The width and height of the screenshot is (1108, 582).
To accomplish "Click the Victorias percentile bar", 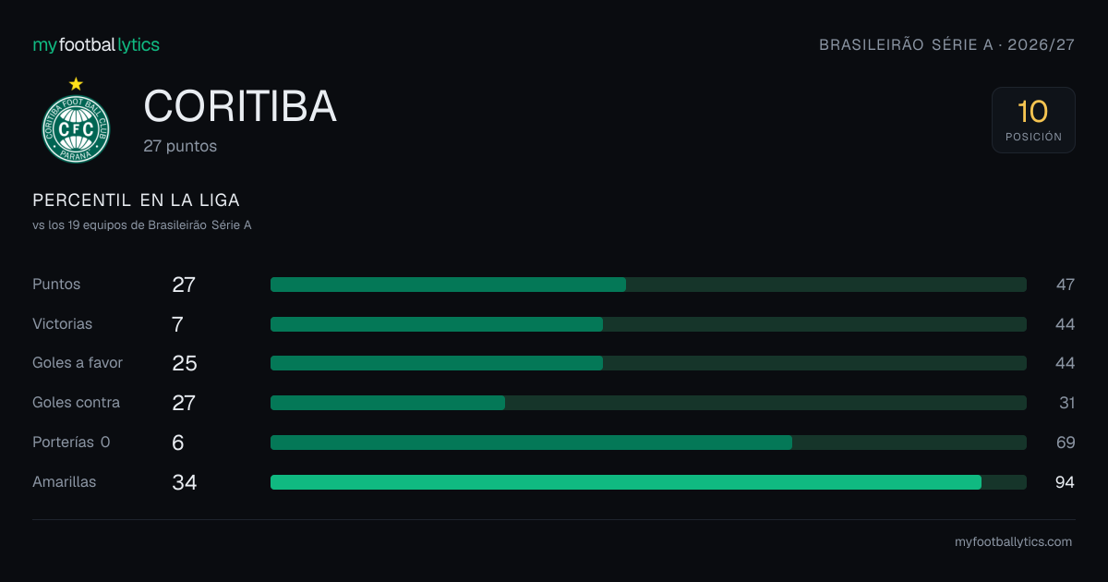I will tap(648, 324).
